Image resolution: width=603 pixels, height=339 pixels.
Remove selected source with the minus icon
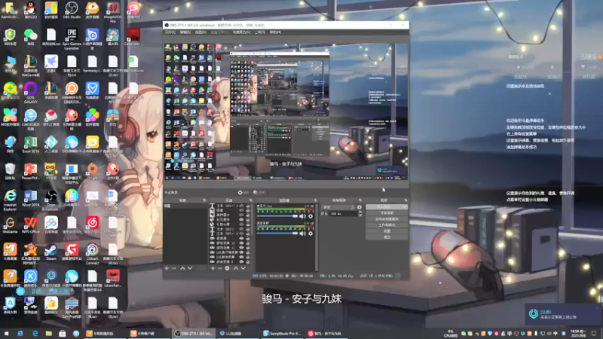(x=219, y=268)
